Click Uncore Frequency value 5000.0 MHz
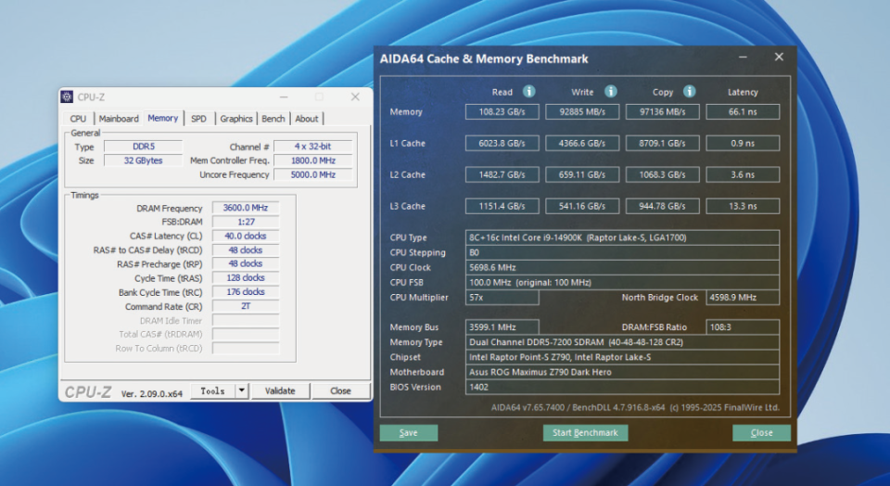 point(312,175)
